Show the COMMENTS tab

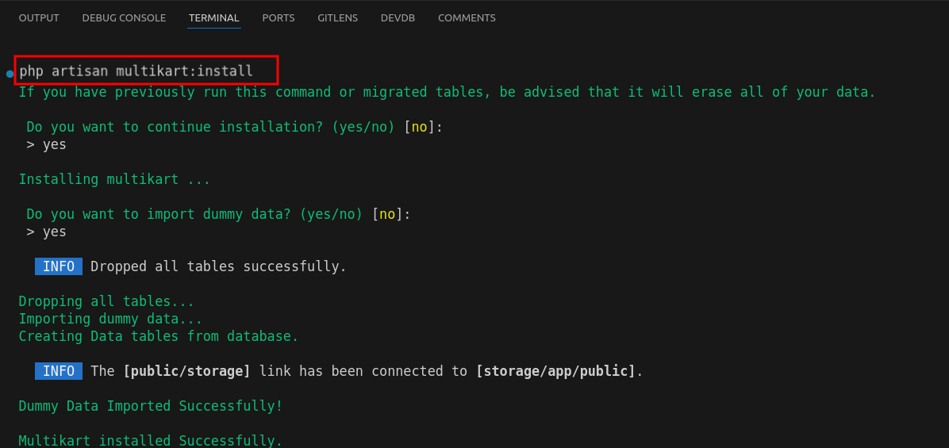[x=467, y=17]
